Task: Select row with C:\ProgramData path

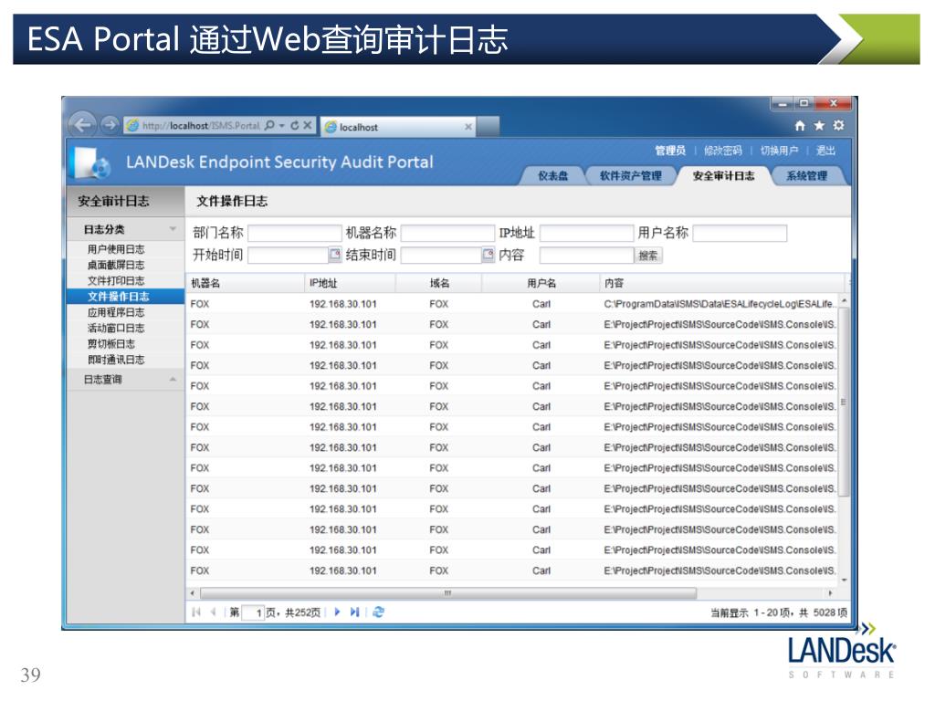Action: (x=511, y=304)
